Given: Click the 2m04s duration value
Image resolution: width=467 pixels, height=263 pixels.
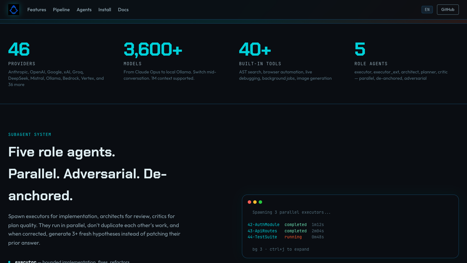Looking at the screenshot, I should point(318,231).
